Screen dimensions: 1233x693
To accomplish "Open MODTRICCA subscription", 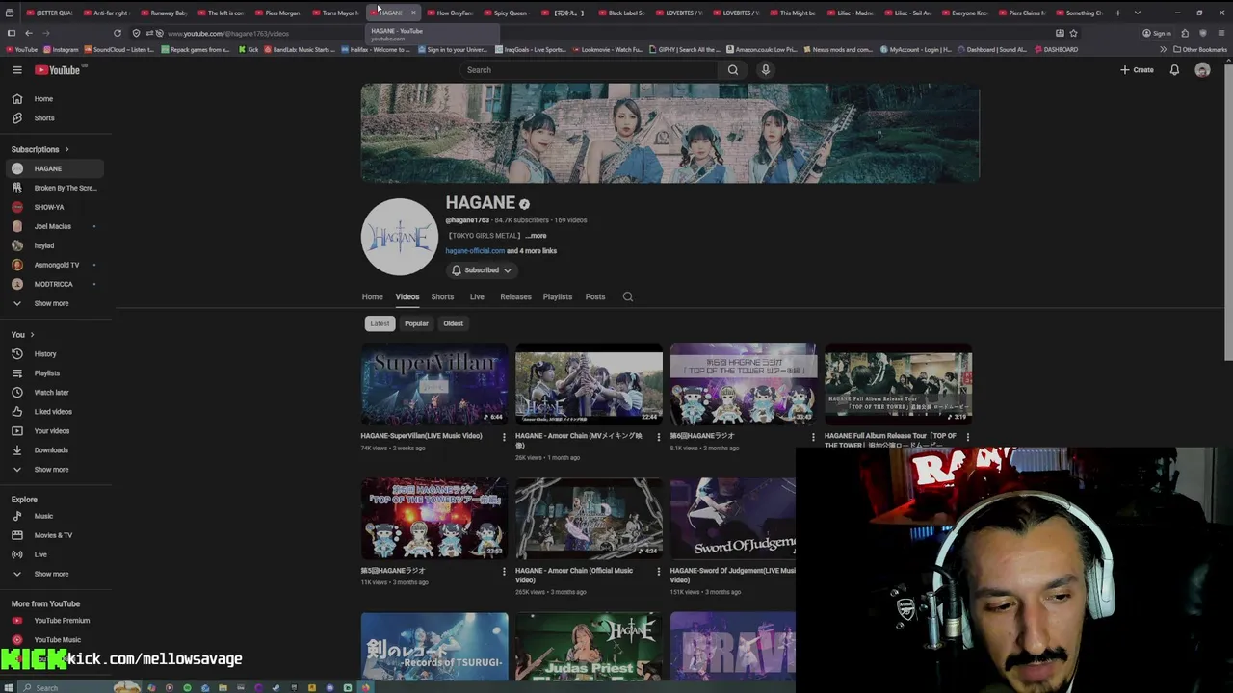I will [x=52, y=284].
